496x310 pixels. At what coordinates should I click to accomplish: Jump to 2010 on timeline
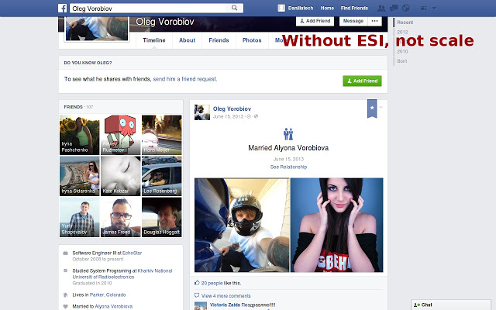[x=402, y=51]
